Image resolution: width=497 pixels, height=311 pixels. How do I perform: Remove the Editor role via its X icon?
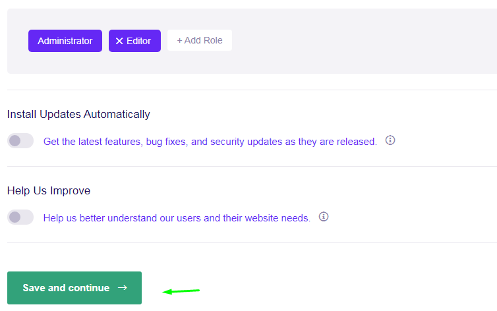coord(119,41)
